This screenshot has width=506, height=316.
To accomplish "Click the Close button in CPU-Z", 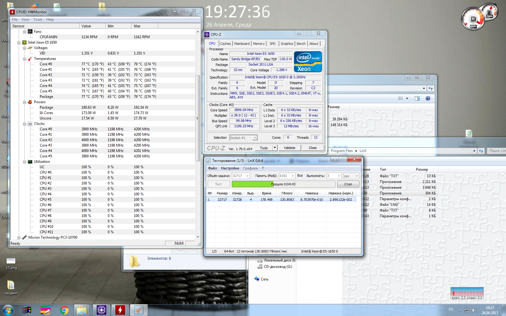I will (x=313, y=148).
